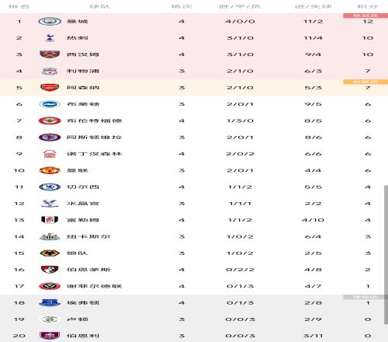Open the Brighton (布莱顿) team logo
The height and width of the screenshot is (342, 388).
(x=50, y=104)
